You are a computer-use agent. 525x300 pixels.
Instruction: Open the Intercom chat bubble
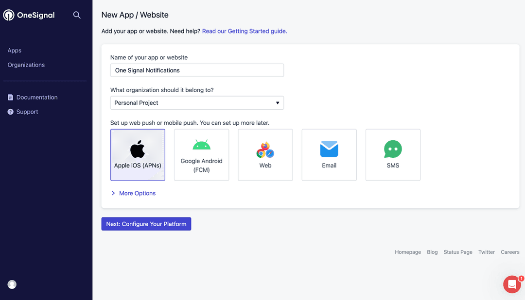coord(511,284)
